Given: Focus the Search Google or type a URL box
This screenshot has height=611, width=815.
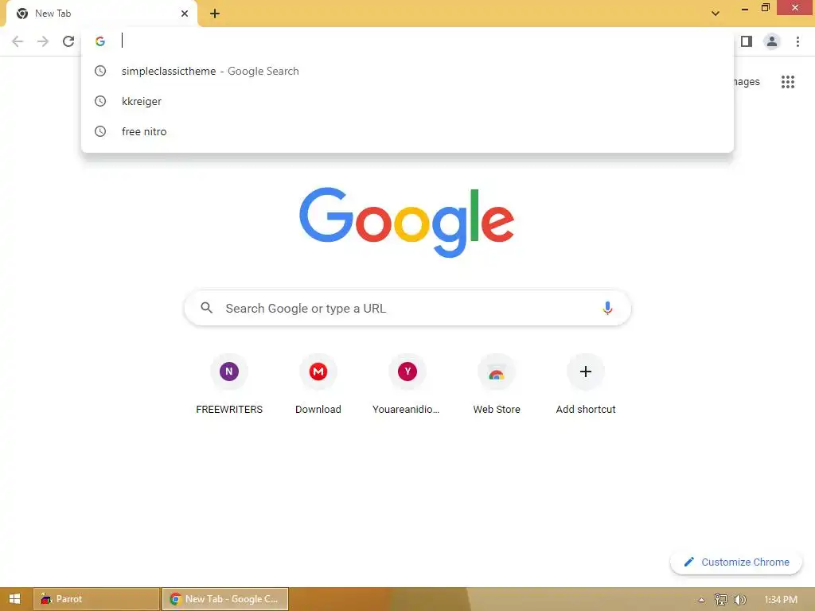Looking at the screenshot, I should pos(407,308).
